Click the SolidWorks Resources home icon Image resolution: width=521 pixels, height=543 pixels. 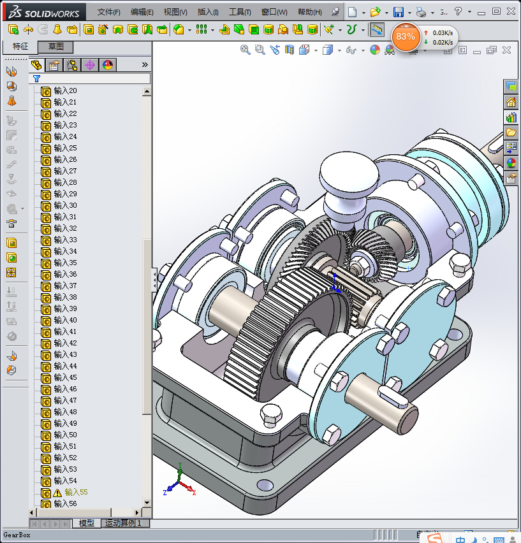pyautogui.click(x=511, y=102)
